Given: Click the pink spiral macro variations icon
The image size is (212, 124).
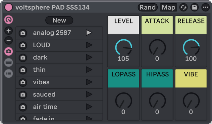Looking at the screenshot, I should point(9,20).
